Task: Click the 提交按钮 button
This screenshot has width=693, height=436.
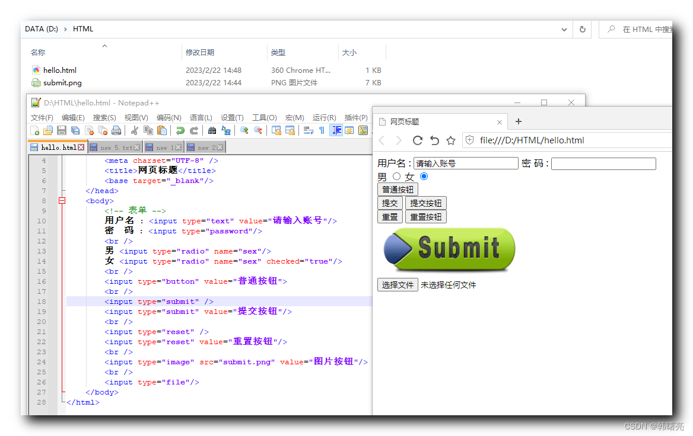Action: click(426, 203)
